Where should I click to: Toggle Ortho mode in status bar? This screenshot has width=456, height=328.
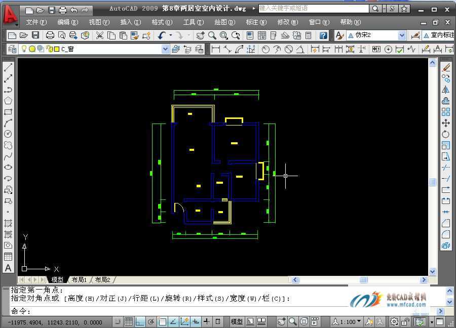[x=140, y=321]
